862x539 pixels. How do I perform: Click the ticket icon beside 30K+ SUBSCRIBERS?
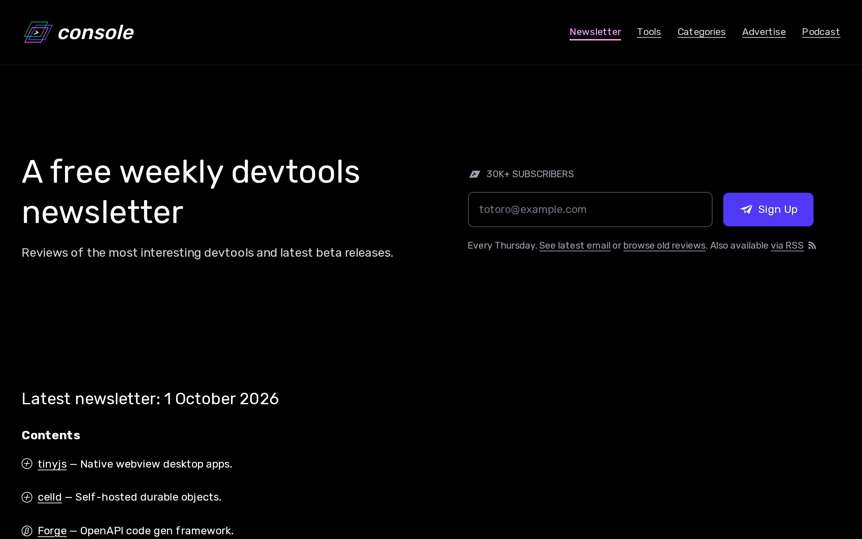coord(474,174)
